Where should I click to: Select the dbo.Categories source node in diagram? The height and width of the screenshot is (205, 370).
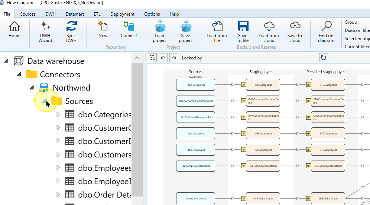point(196,85)
